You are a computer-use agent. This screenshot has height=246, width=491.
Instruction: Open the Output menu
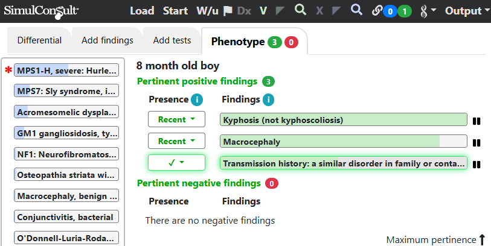pos(467,11)
